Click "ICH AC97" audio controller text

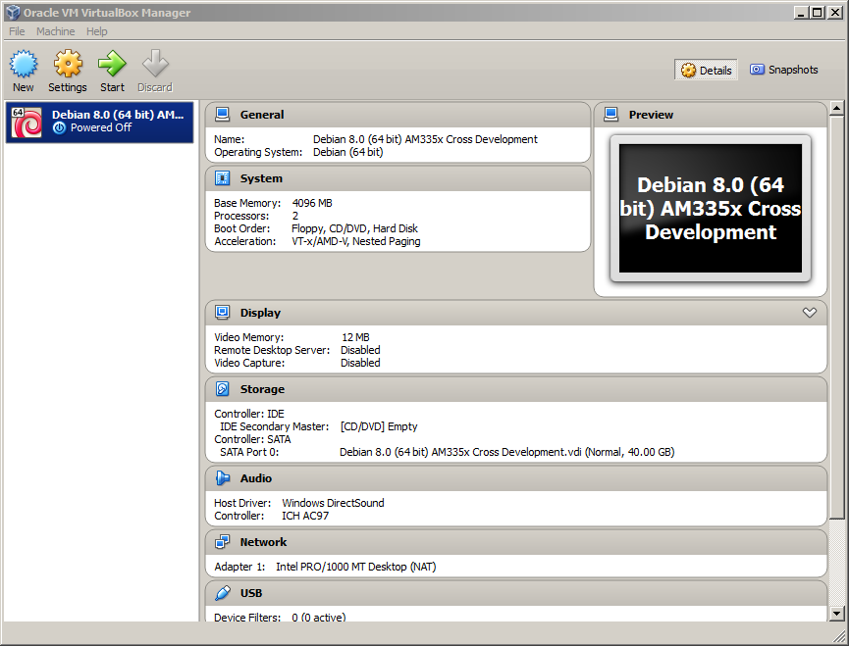click(x=305, y=517)
